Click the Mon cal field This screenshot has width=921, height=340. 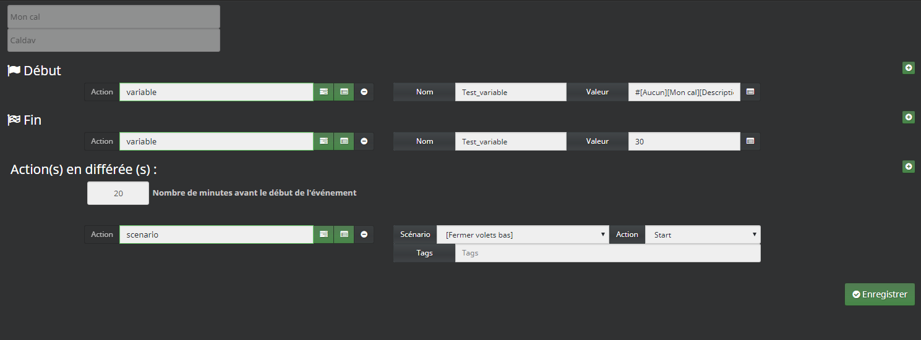[x=113, y=17]
